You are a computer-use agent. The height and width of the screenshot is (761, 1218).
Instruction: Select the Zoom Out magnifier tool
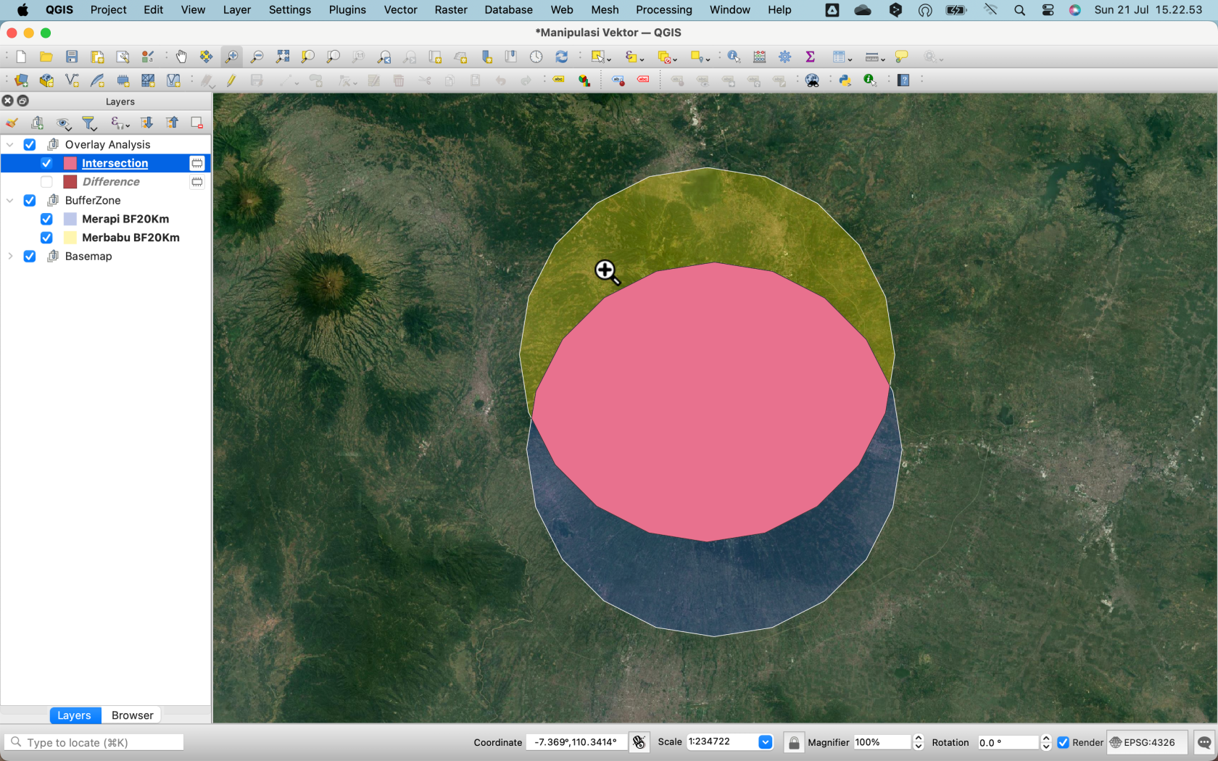tap(257, 57)
